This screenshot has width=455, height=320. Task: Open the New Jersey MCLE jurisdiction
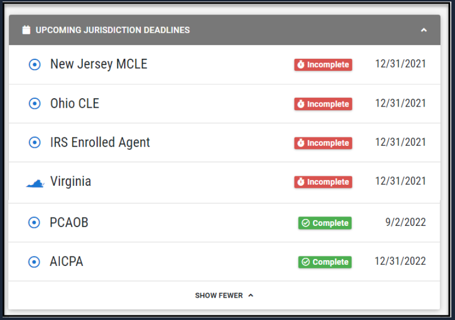pos(99,64)
